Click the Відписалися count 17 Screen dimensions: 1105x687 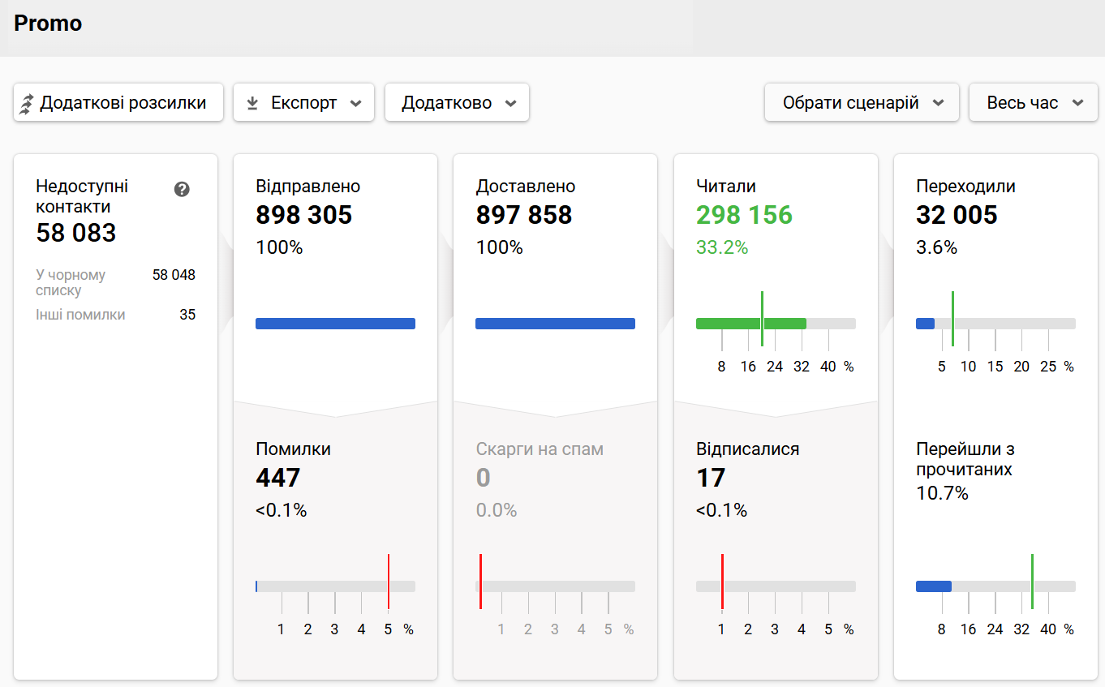click(711, 478)
